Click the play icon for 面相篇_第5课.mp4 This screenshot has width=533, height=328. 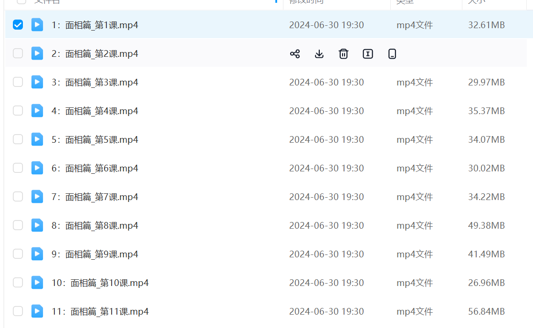point(37,139)
